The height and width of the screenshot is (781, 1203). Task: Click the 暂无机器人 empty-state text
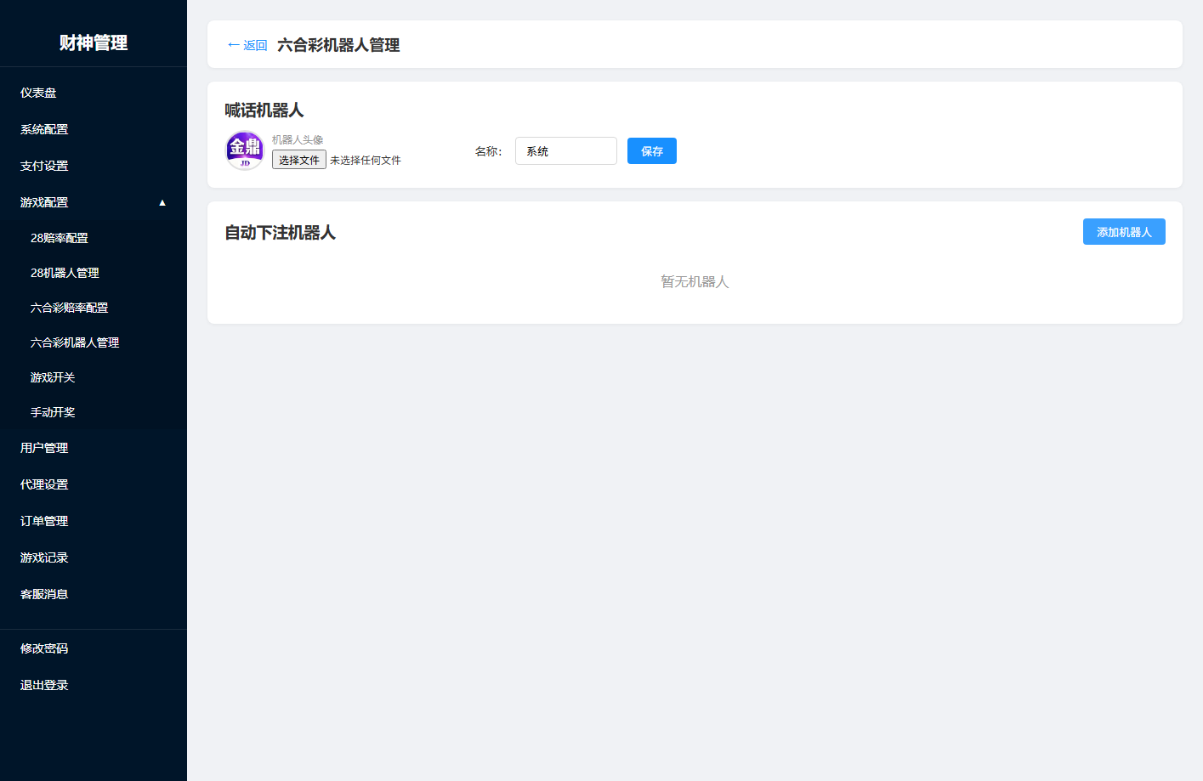[695, 281]
